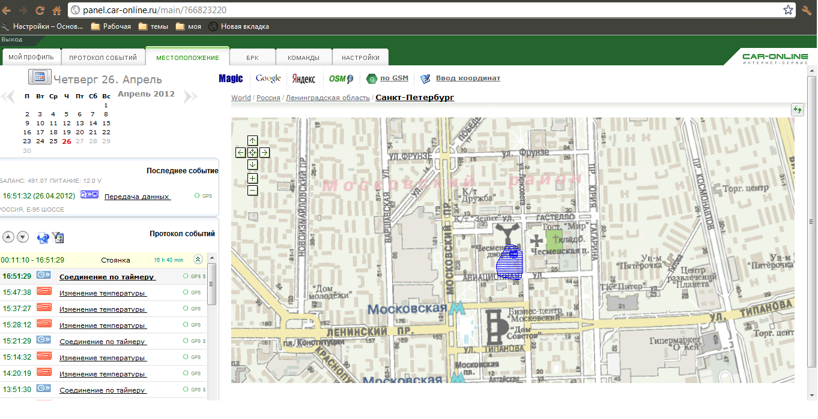Switch map provider to Google

tap(268, 79)
